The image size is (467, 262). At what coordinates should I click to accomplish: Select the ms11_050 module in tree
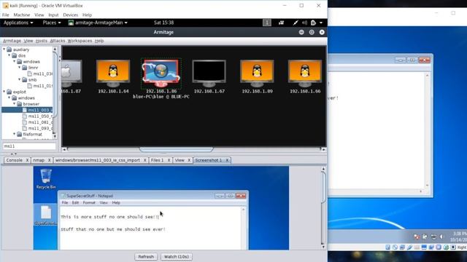coord(37,116)
